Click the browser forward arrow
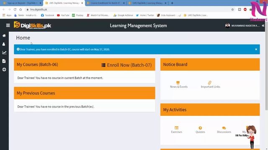The width and height of the screenshot is (268, 150). 9,9
